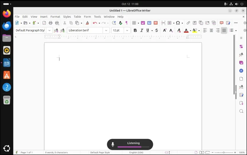Open the highlighting color arrow

199,31
